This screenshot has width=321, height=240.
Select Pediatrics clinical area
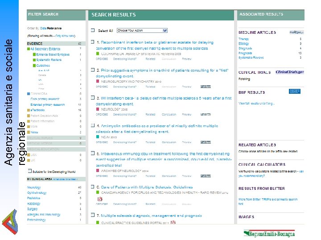coord(33,198)
